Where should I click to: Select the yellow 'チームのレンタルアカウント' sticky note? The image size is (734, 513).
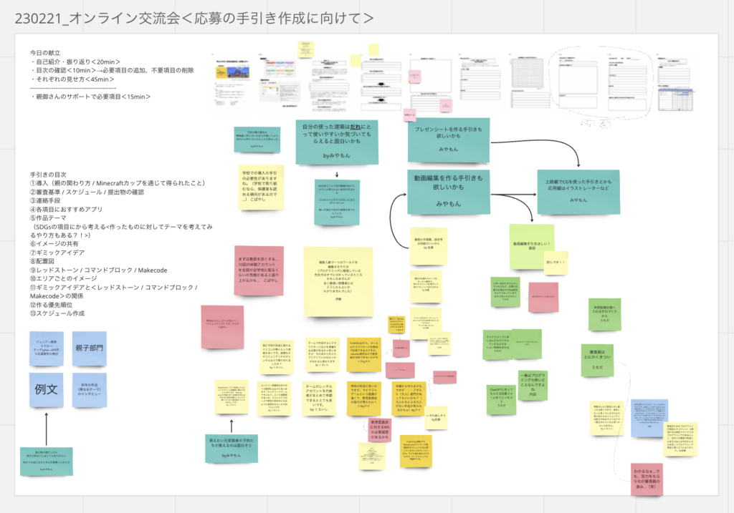(x=323, y=397)
